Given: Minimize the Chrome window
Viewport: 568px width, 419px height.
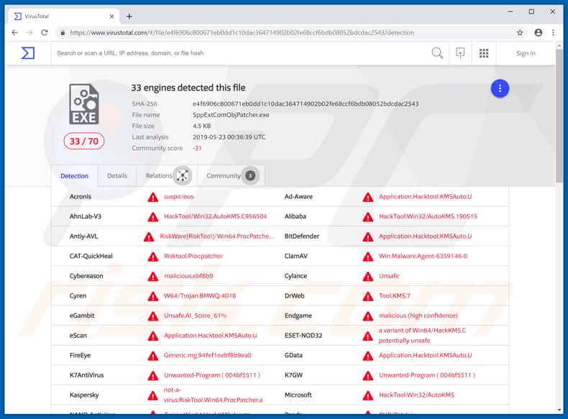Looking at the screenshot, I should coord(510,11).
